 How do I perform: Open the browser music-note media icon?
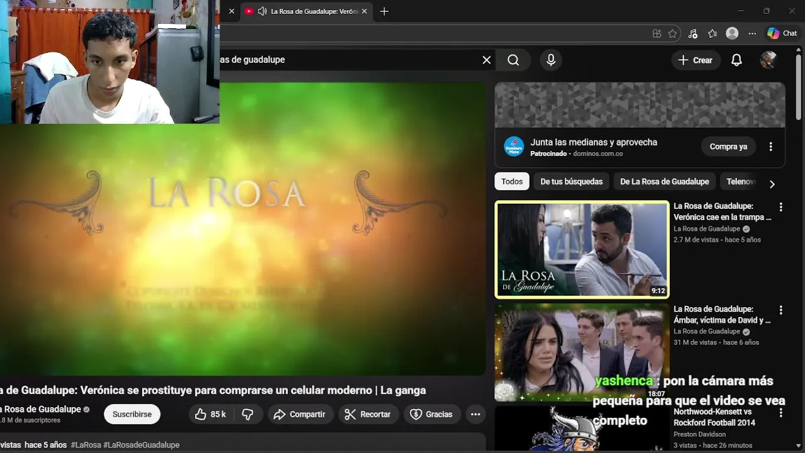point(692,33)
